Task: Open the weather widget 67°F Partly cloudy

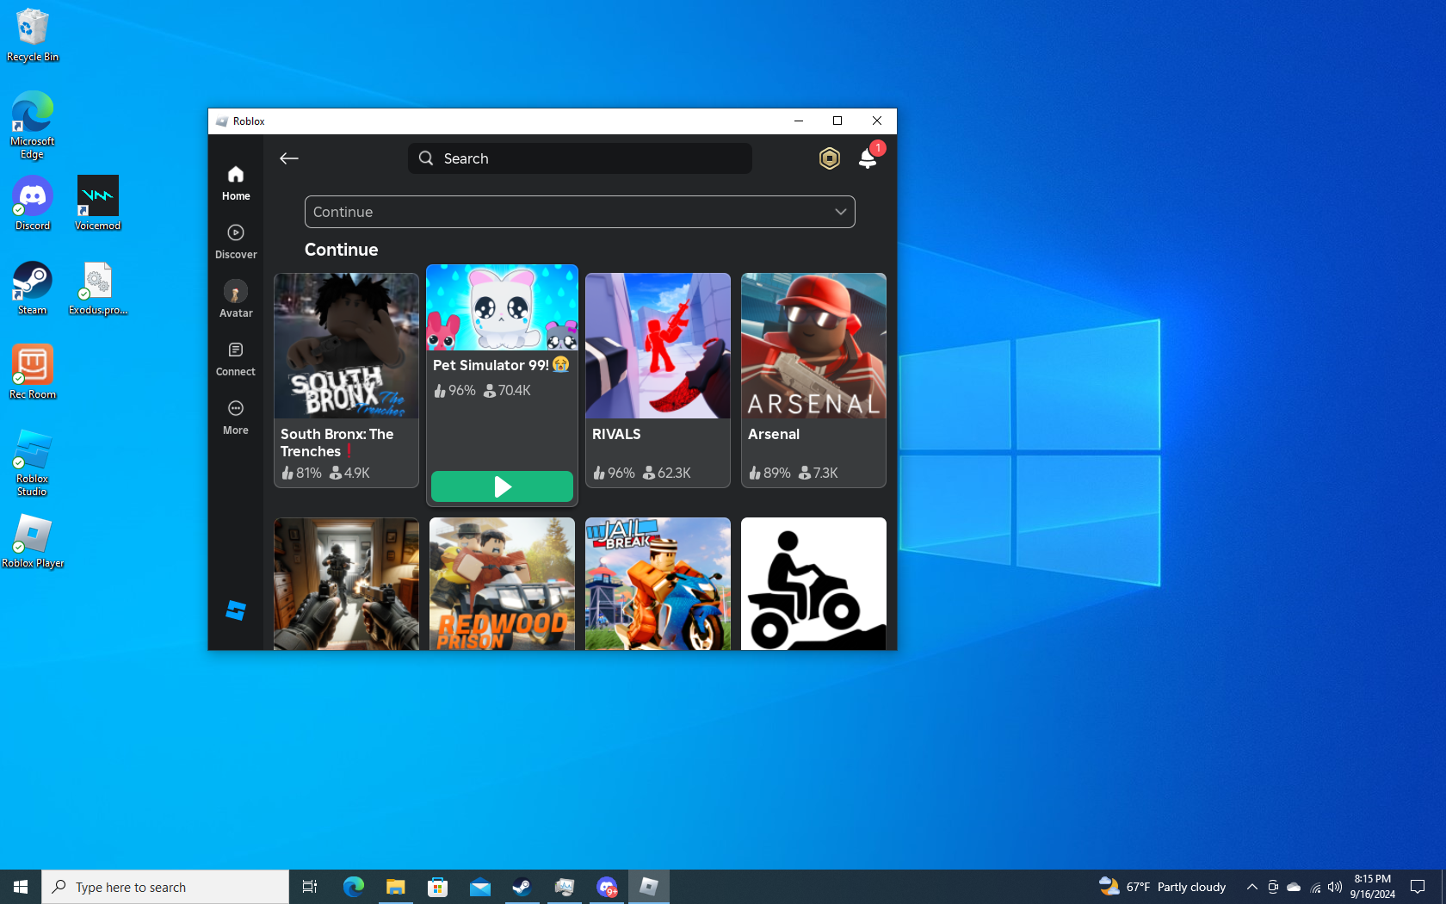Action: tap(1162, 887)
